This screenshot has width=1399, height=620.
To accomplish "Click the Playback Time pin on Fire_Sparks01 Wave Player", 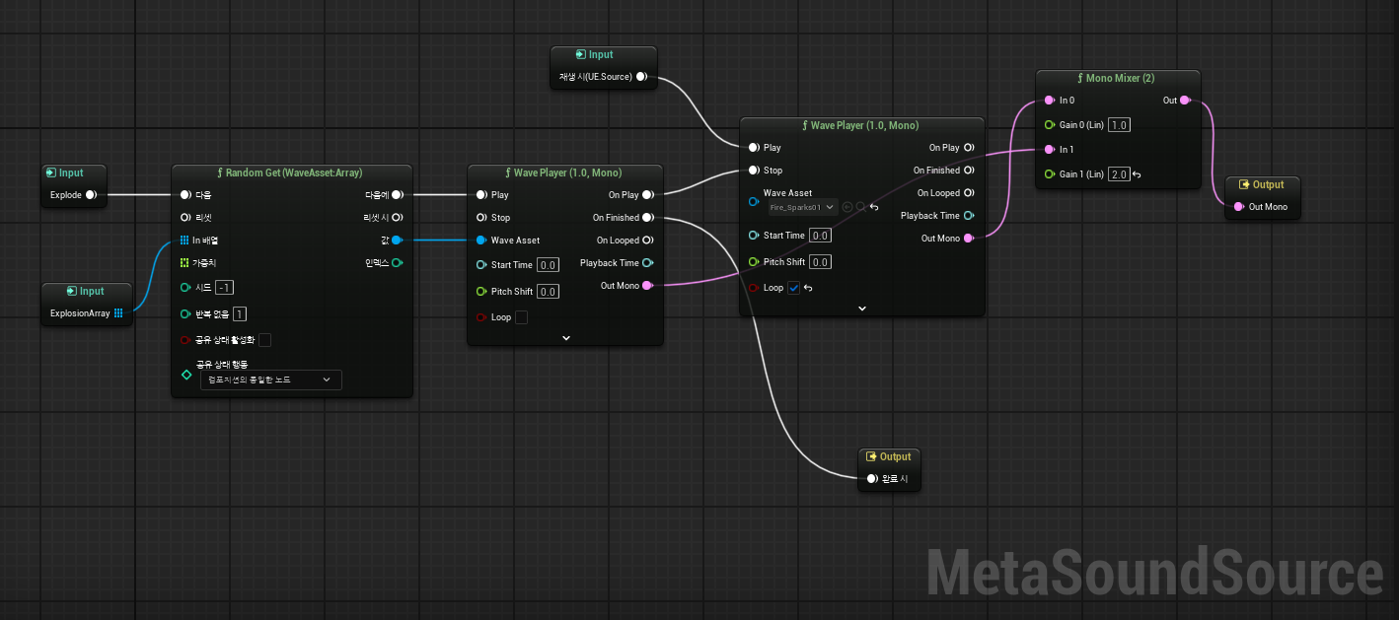I will pyautogui.click(x=968, y=216).
